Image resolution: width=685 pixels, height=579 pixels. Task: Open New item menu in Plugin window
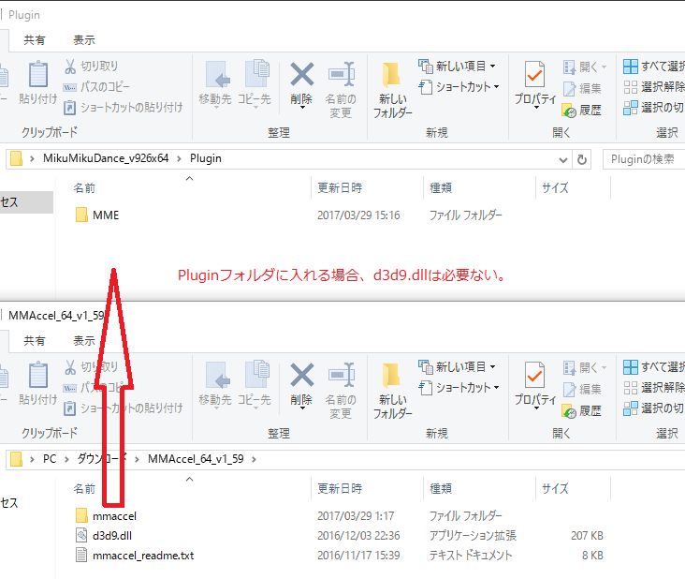[x=457, y=66]
